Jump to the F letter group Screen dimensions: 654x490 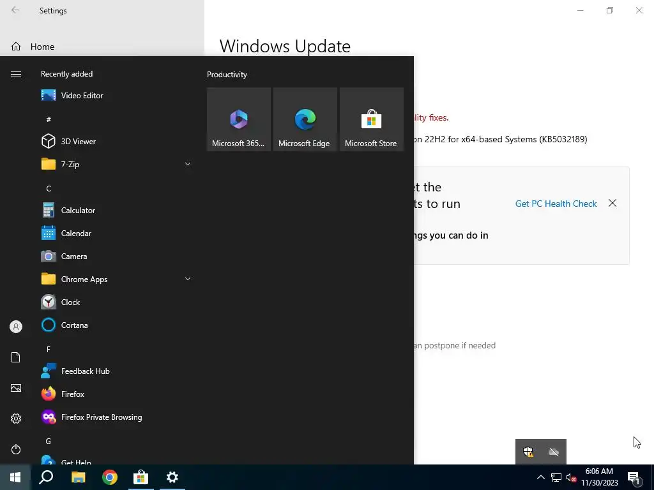point(49,349)
